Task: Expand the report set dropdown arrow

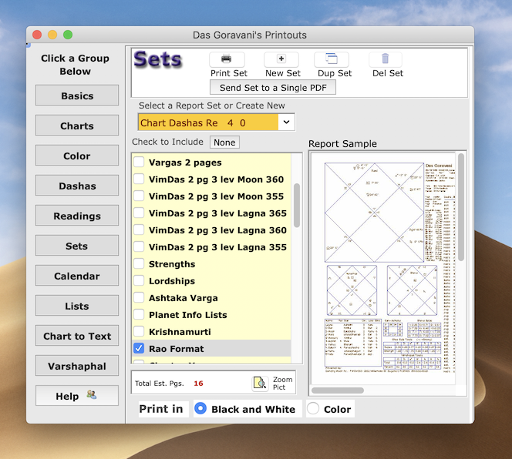Action: (x=286, y=122)
